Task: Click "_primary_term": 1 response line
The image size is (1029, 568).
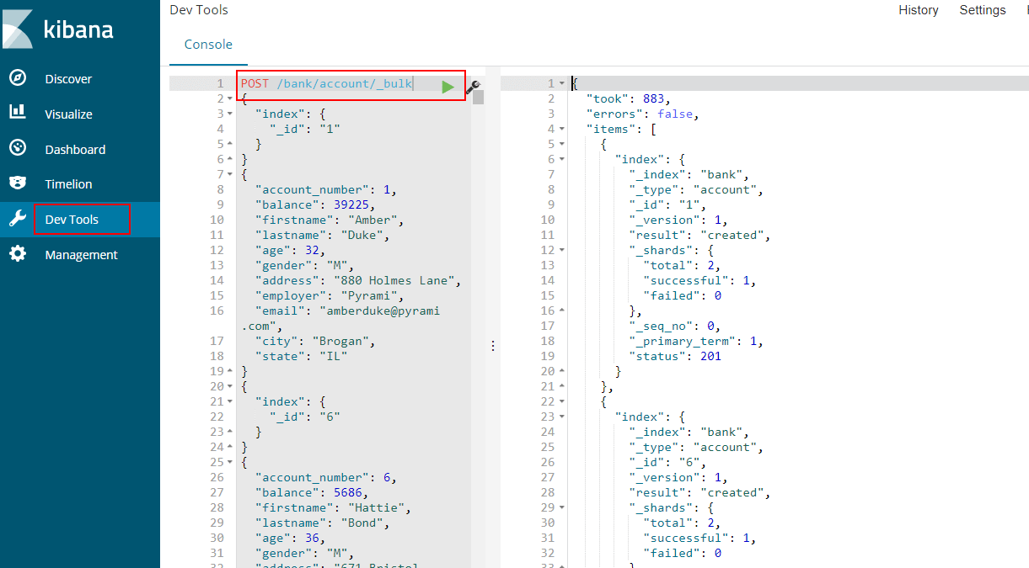Action: 697,341
